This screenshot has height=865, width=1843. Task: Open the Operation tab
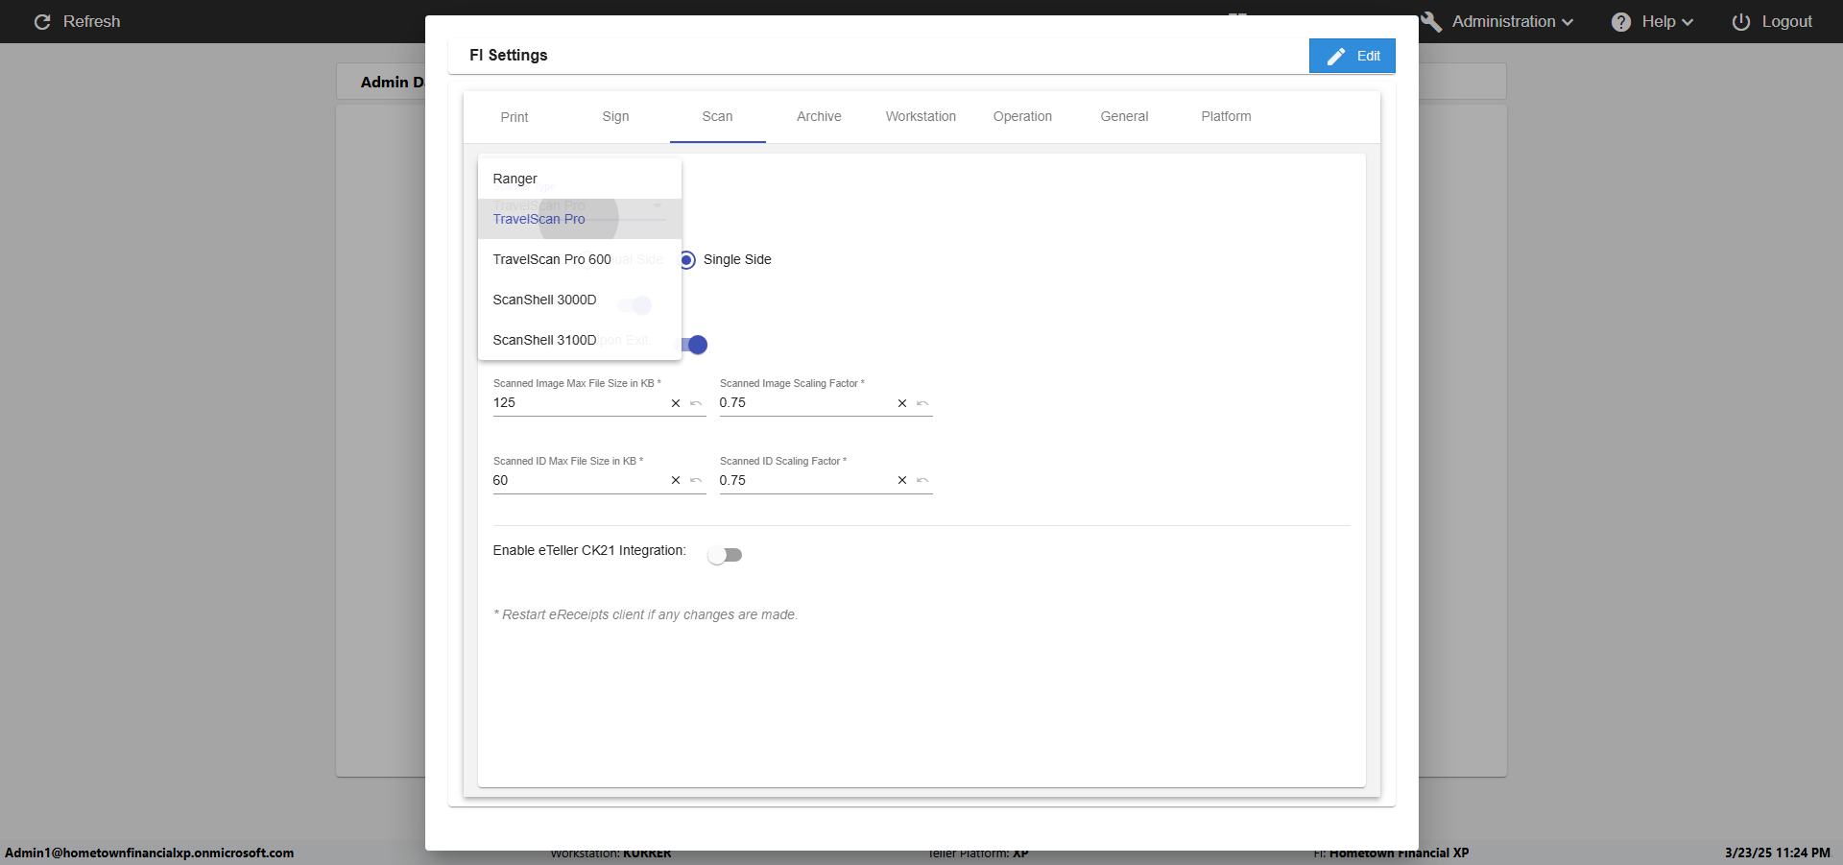tap(1022, 117)
